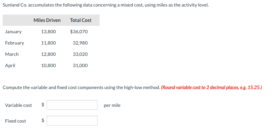Select the Total Cost column header
Viewport: 277px width, 130px height.
click(81, 20)
